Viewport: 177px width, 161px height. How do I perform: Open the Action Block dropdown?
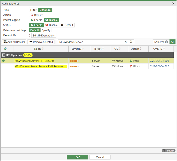click(36, 15)
